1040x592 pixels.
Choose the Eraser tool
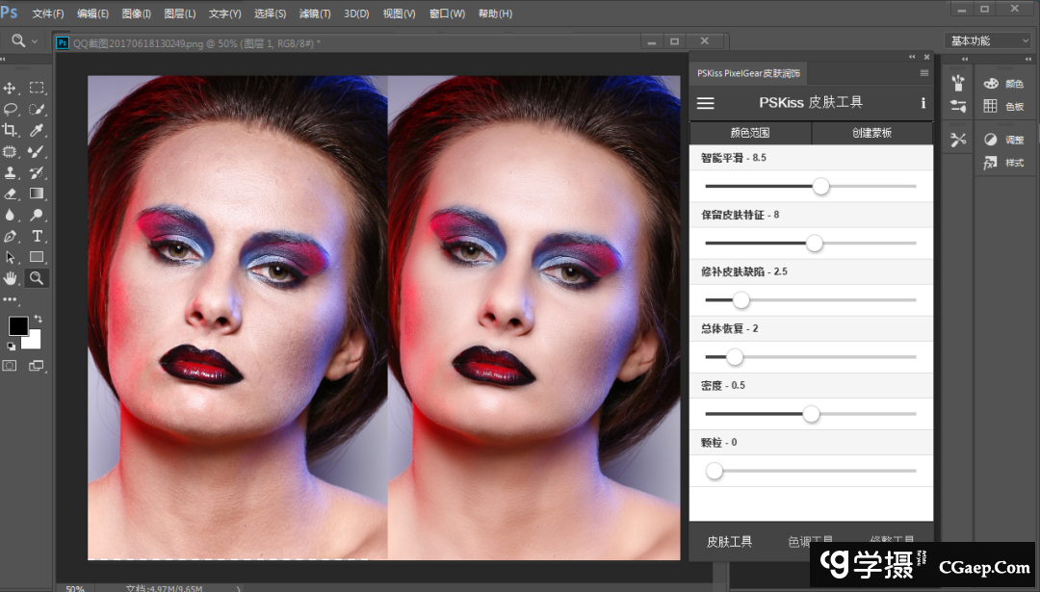tap(11, 193)
